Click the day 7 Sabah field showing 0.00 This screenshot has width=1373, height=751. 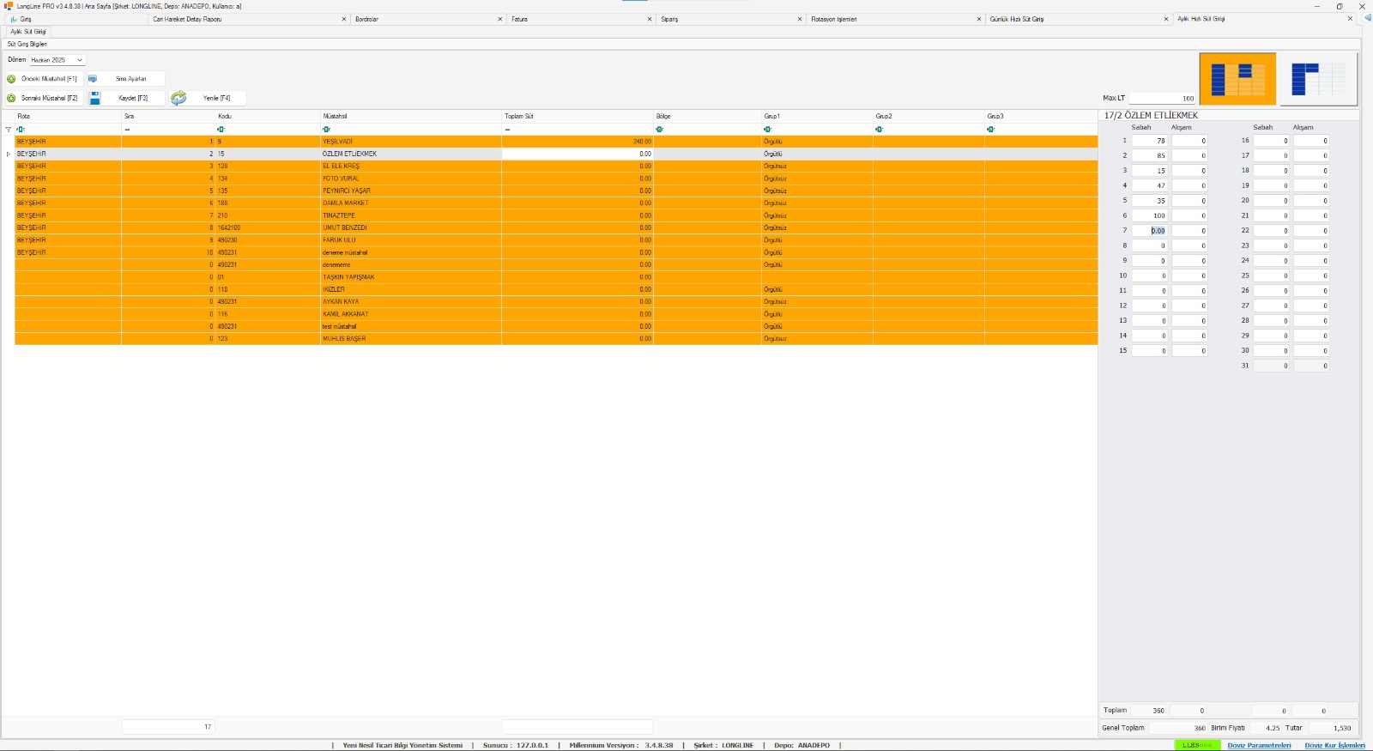1149,231
